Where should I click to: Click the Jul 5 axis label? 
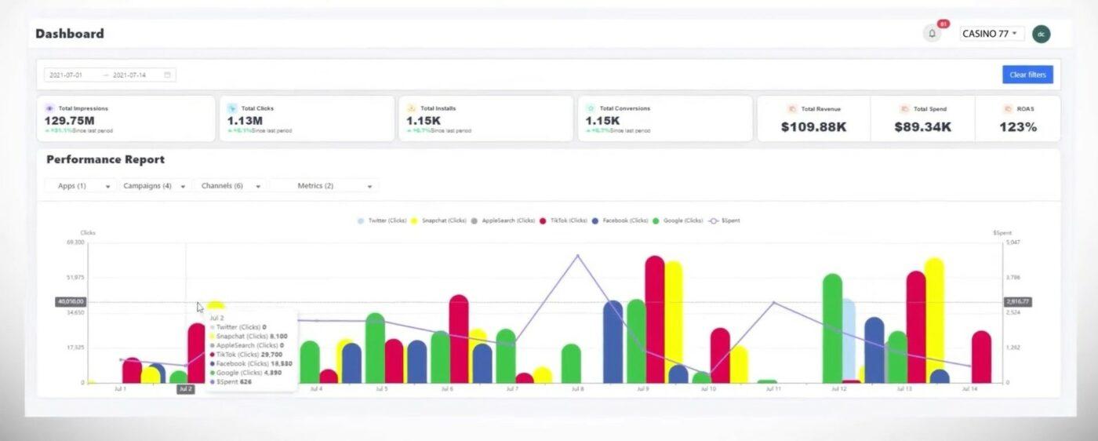(x=381, y=388)
